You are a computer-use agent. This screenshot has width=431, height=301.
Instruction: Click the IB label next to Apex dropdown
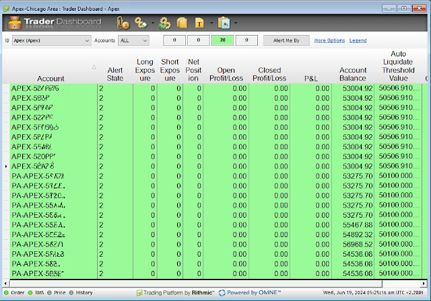point(7,40)
